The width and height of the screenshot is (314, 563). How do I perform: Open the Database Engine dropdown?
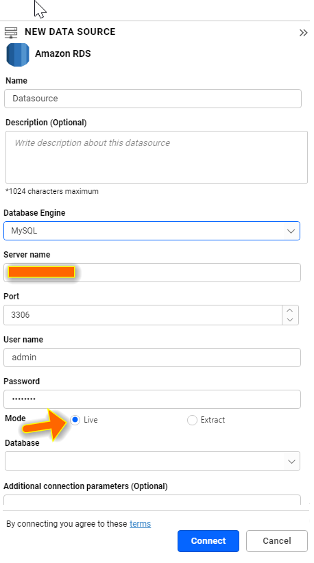(152, 231)
